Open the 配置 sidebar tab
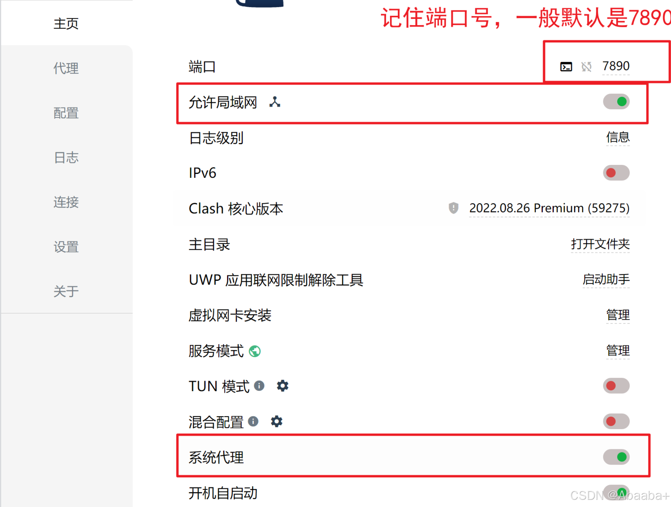 point(66,113)
